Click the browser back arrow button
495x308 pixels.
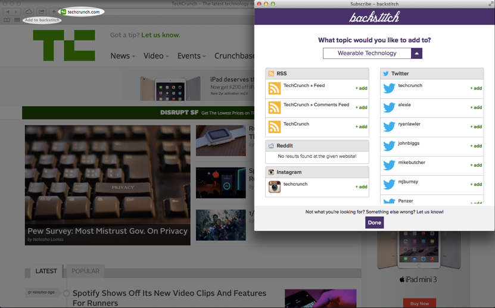pos(8,12)
